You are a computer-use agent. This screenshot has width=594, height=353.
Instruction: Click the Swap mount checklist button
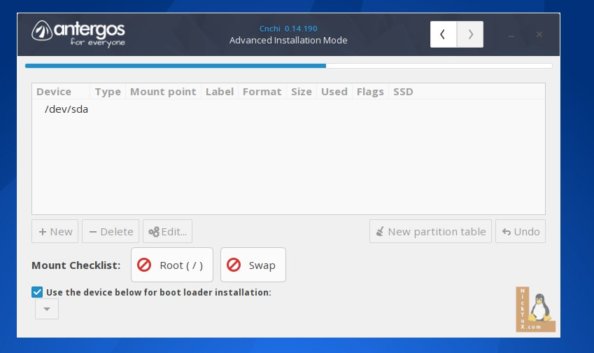[253, 265]
